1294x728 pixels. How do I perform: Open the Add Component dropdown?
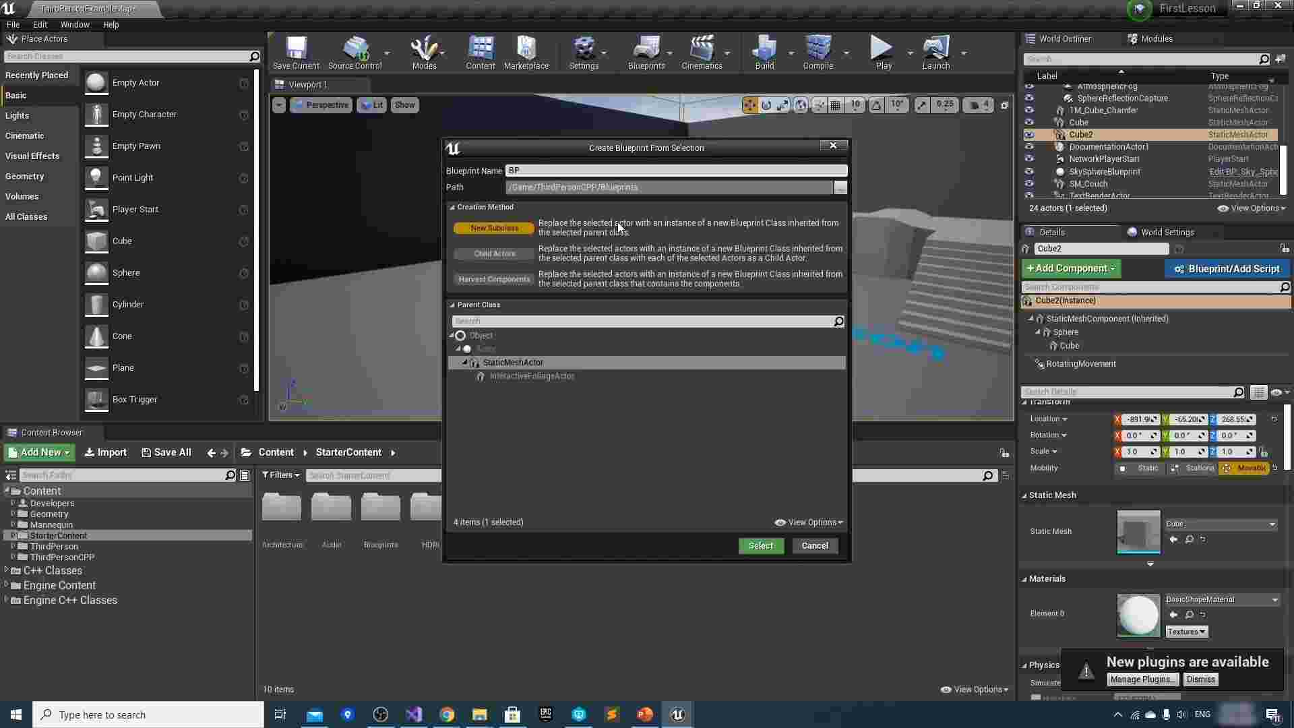pos(1071,269)
